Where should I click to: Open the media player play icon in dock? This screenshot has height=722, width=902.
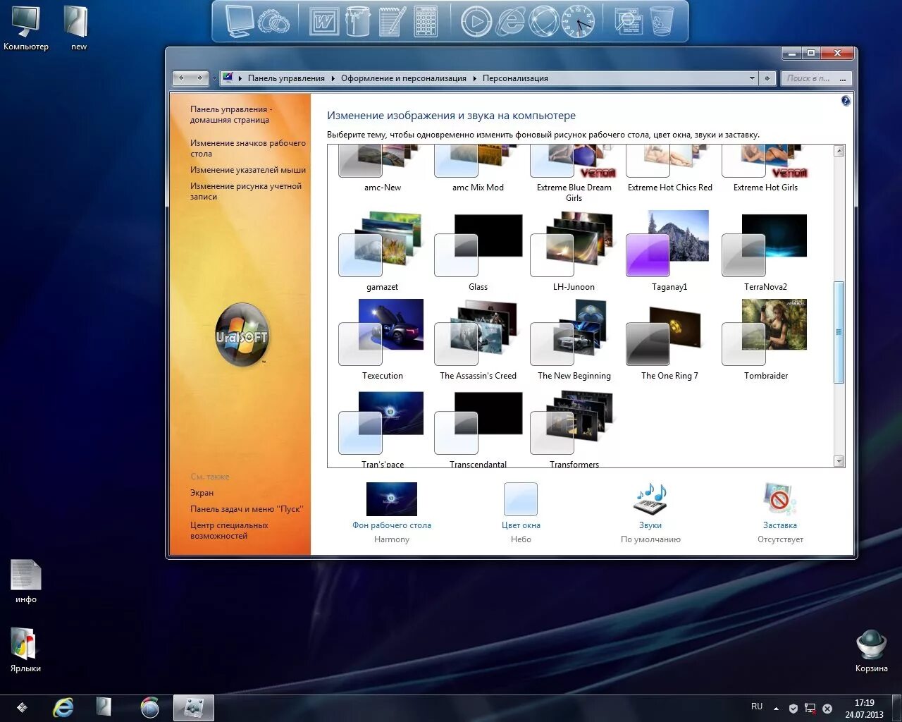pos(476,22)
